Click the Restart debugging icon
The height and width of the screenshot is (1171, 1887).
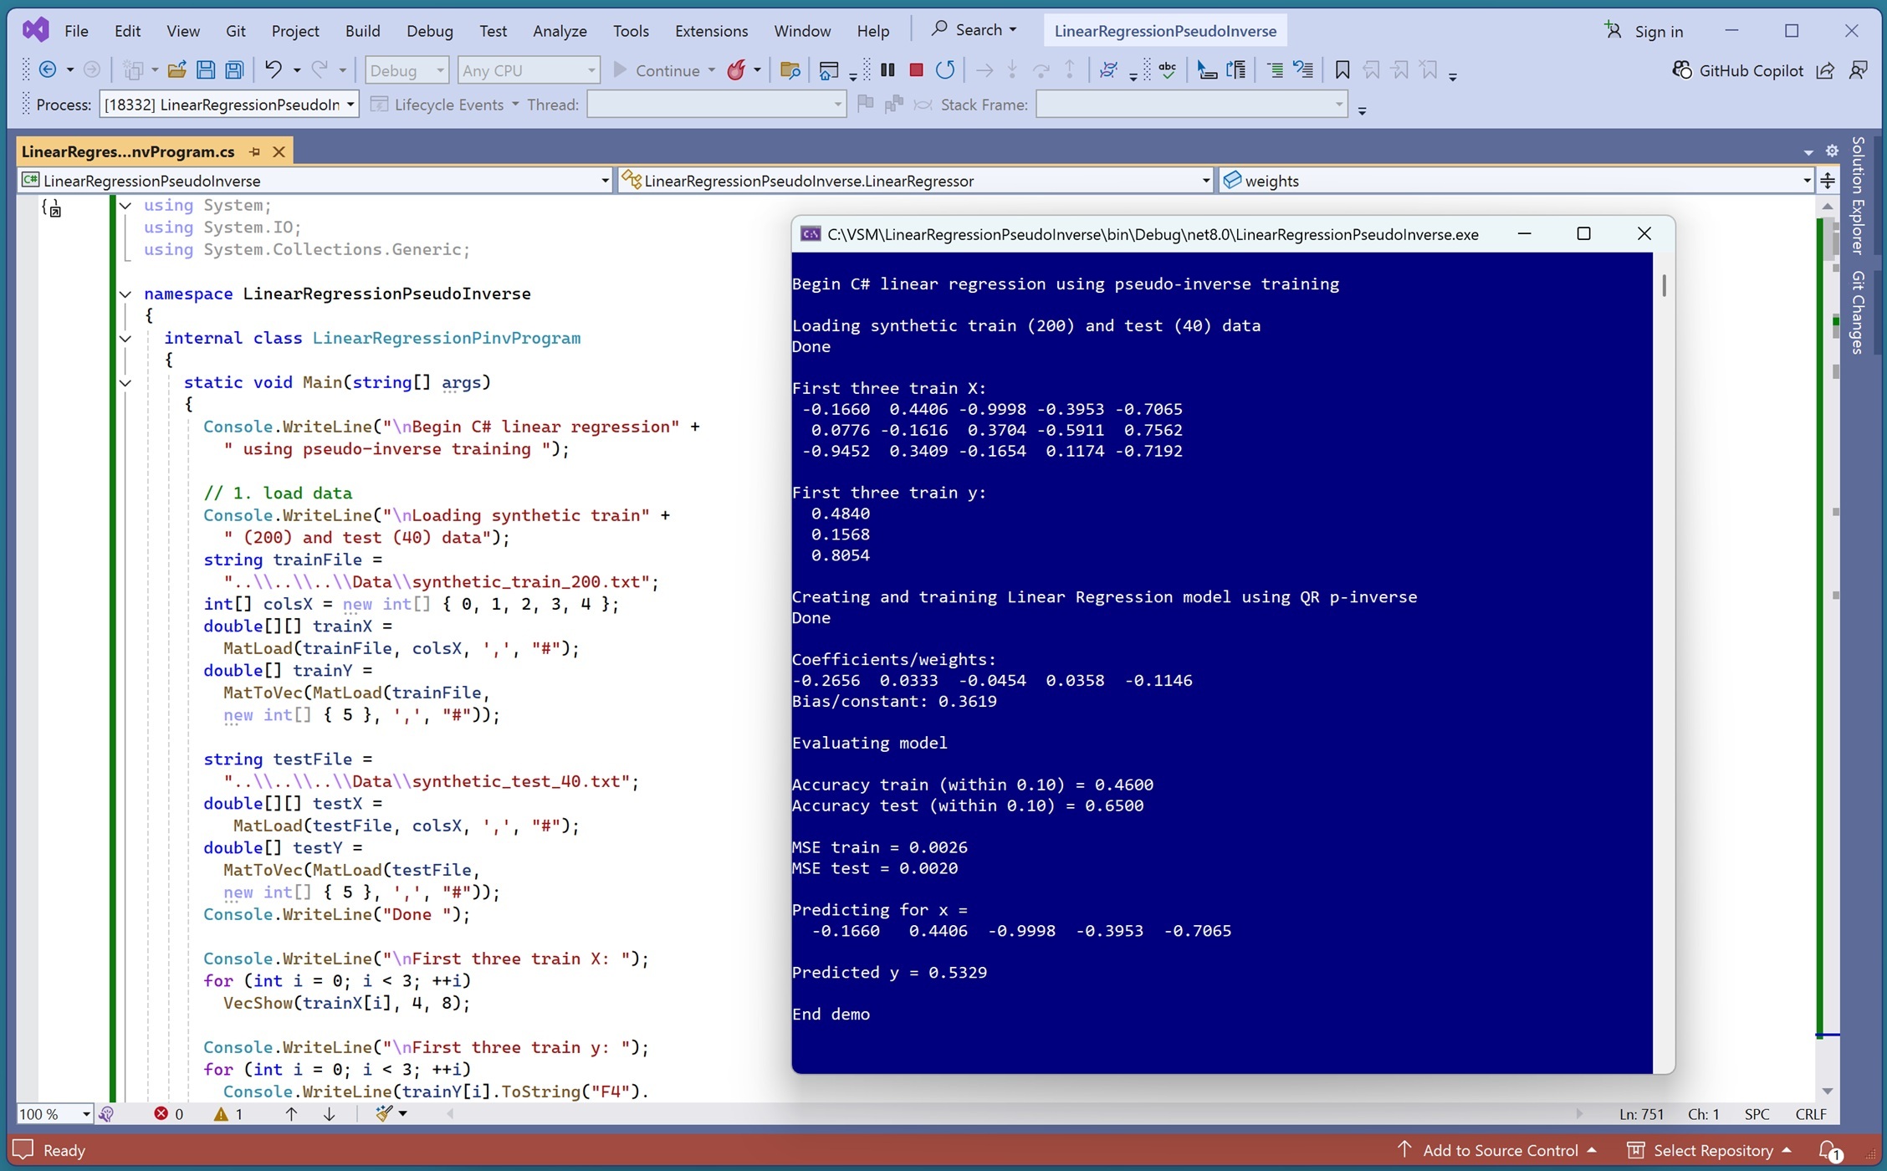945,70
